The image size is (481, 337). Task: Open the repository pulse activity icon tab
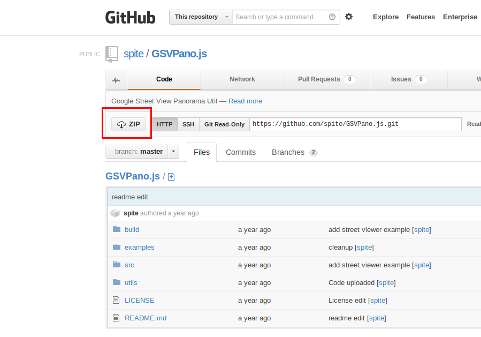116,80
